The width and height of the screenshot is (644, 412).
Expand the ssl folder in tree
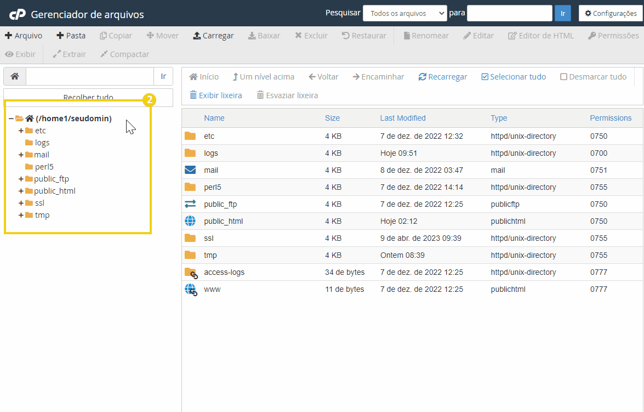pos(21,203)
